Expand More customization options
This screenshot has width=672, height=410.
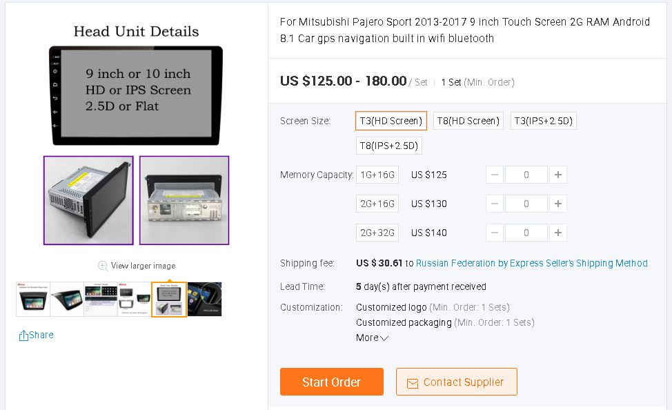pos(373,338)
